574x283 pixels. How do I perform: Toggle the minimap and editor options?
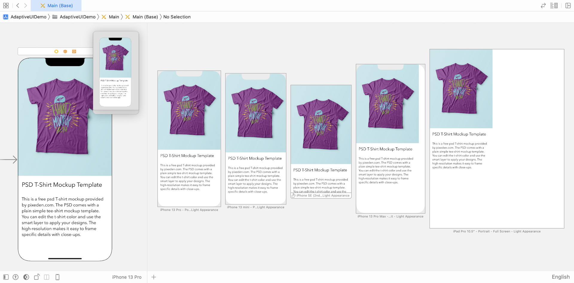pos(554,6)
